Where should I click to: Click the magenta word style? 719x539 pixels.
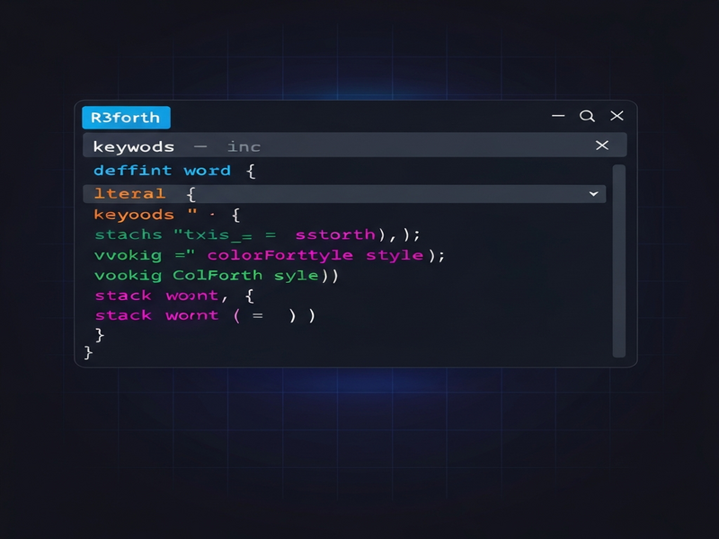tap(395, 255)
